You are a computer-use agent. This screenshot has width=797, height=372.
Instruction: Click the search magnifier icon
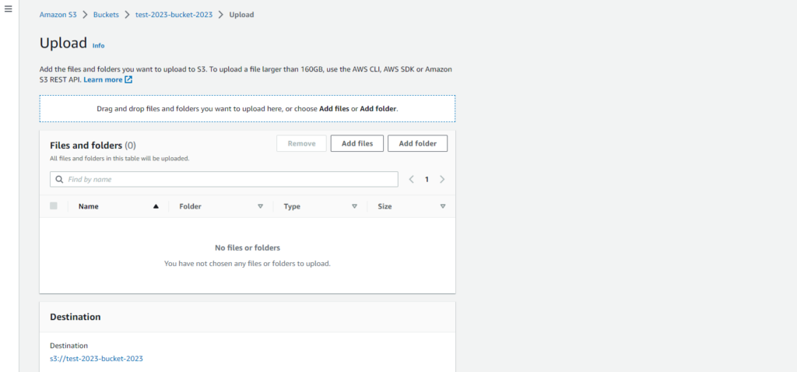pos(59,180)
